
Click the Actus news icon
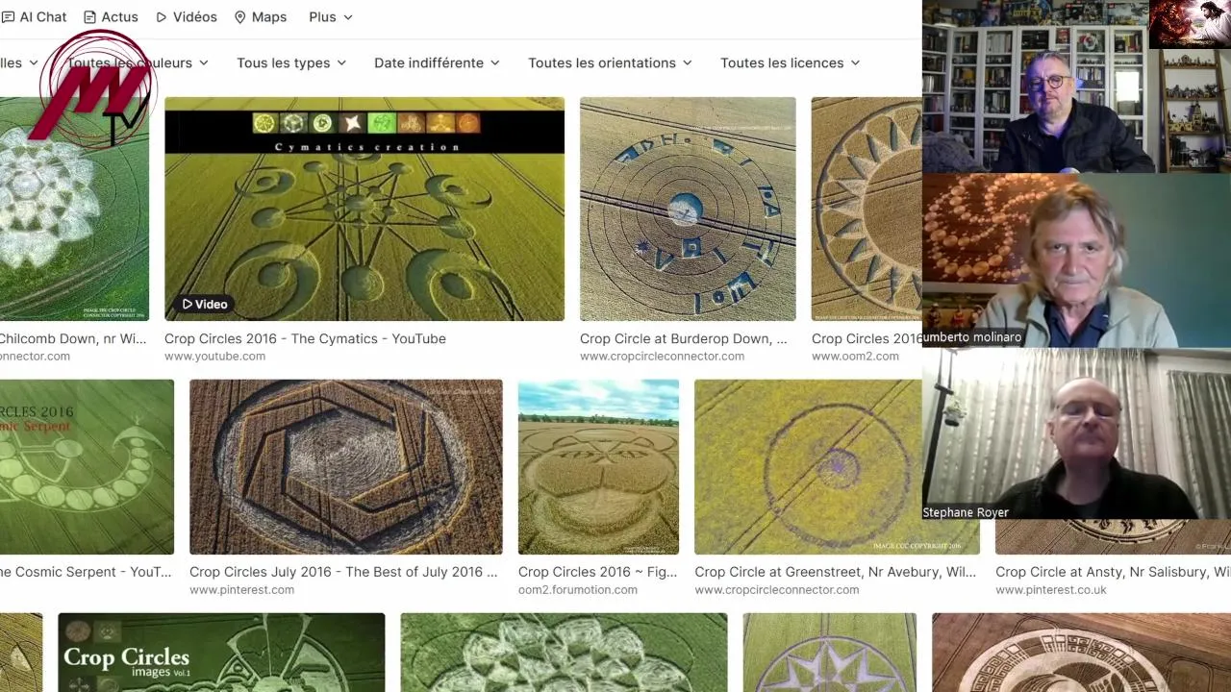[90, 17]
